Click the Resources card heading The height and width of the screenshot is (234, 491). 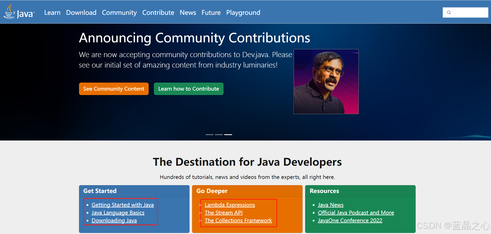[x=324, y=191]
